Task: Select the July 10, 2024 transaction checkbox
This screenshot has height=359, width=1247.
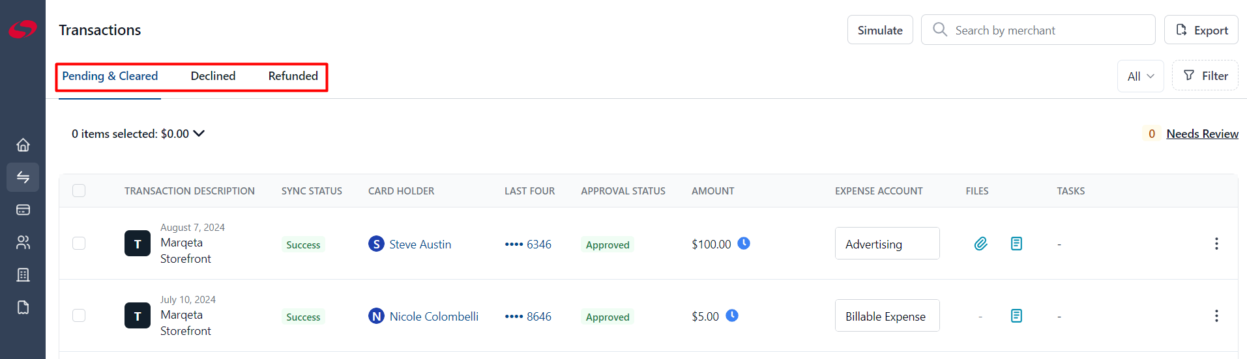Action: tap(79, 315)
